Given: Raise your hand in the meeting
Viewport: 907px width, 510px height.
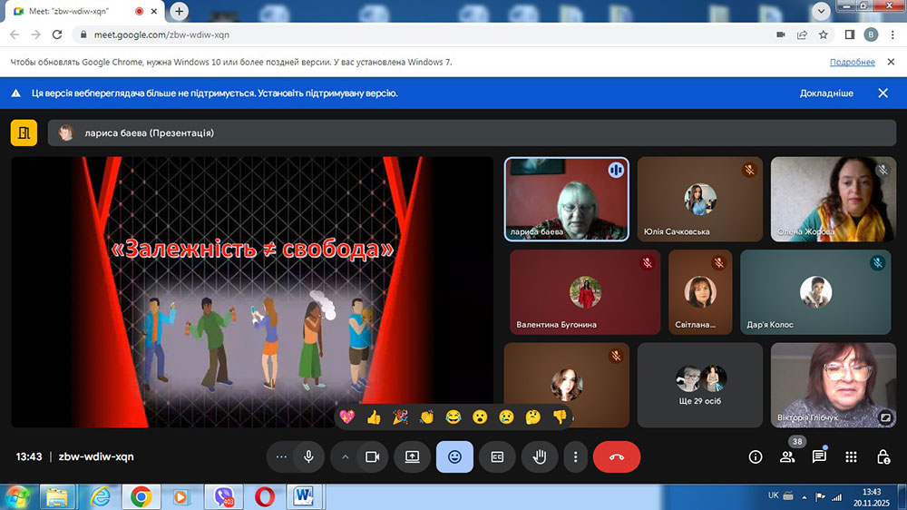Looking at the screenshot, I should pyautogui.click(x=540, y=456).
